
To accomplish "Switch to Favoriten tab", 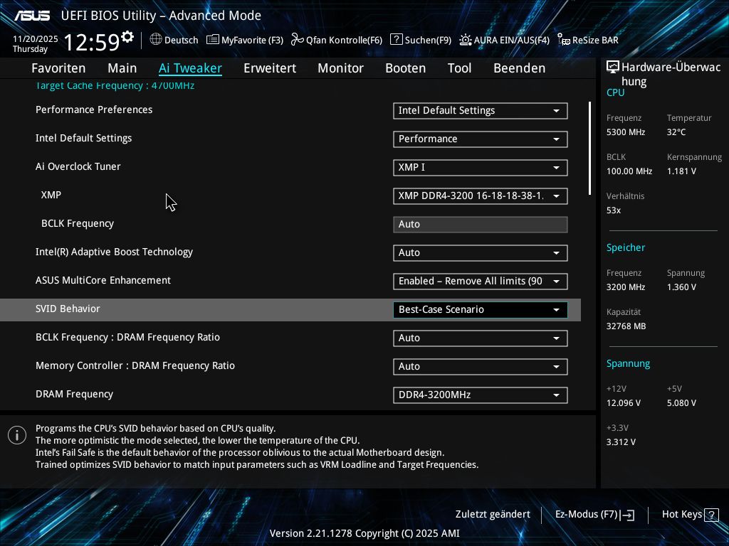I will click(x=58, y=68).
